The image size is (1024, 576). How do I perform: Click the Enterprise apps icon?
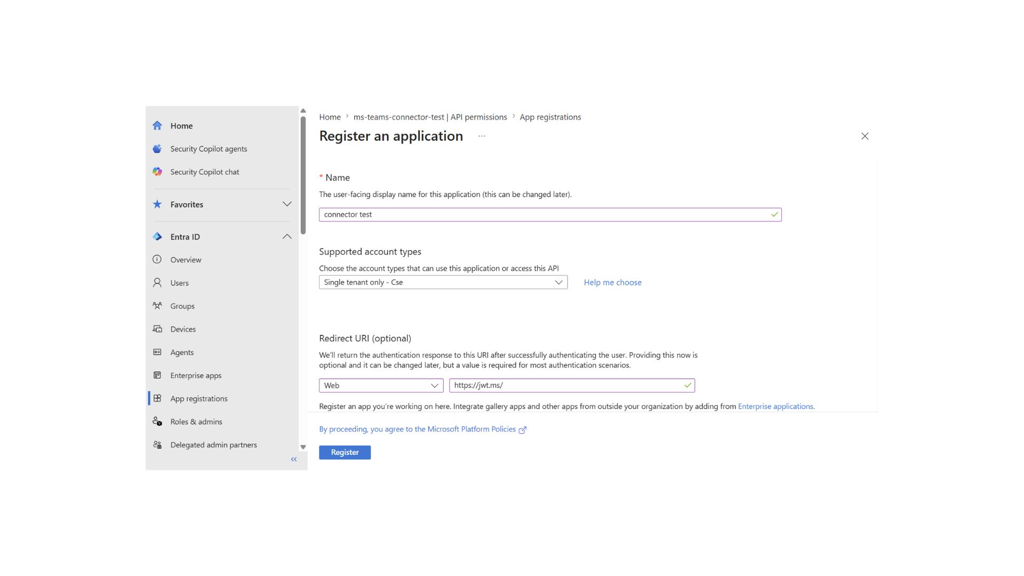coord(157,375)
